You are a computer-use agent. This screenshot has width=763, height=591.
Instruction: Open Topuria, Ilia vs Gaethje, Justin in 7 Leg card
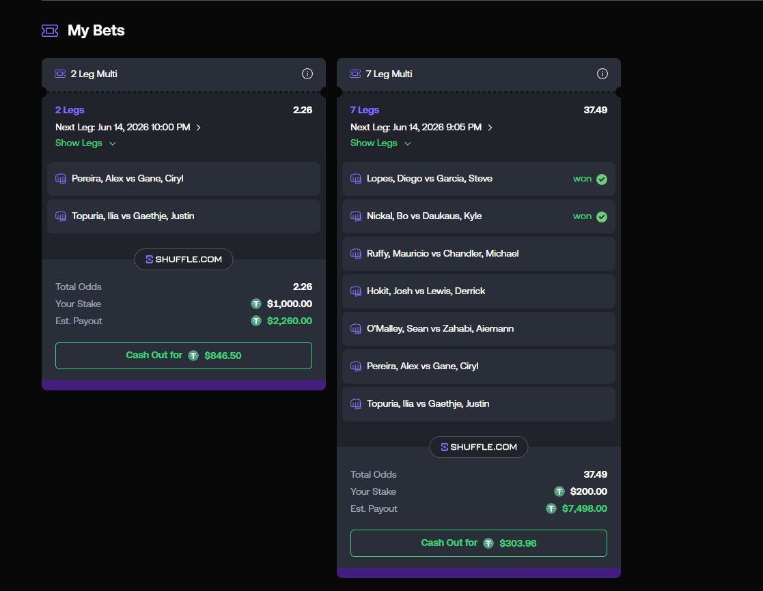(x=478, y=404)
